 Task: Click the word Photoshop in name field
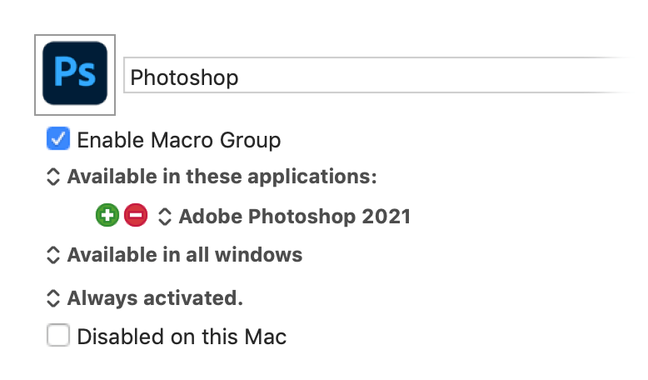(184, 77)
